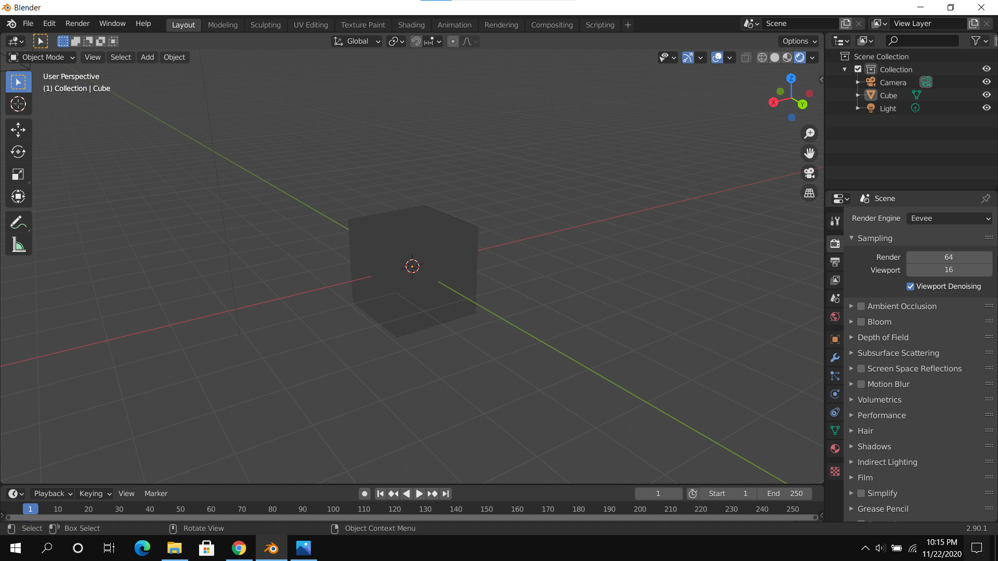
Task: Open Texture properties checker tab
Action: pos(835,472)
